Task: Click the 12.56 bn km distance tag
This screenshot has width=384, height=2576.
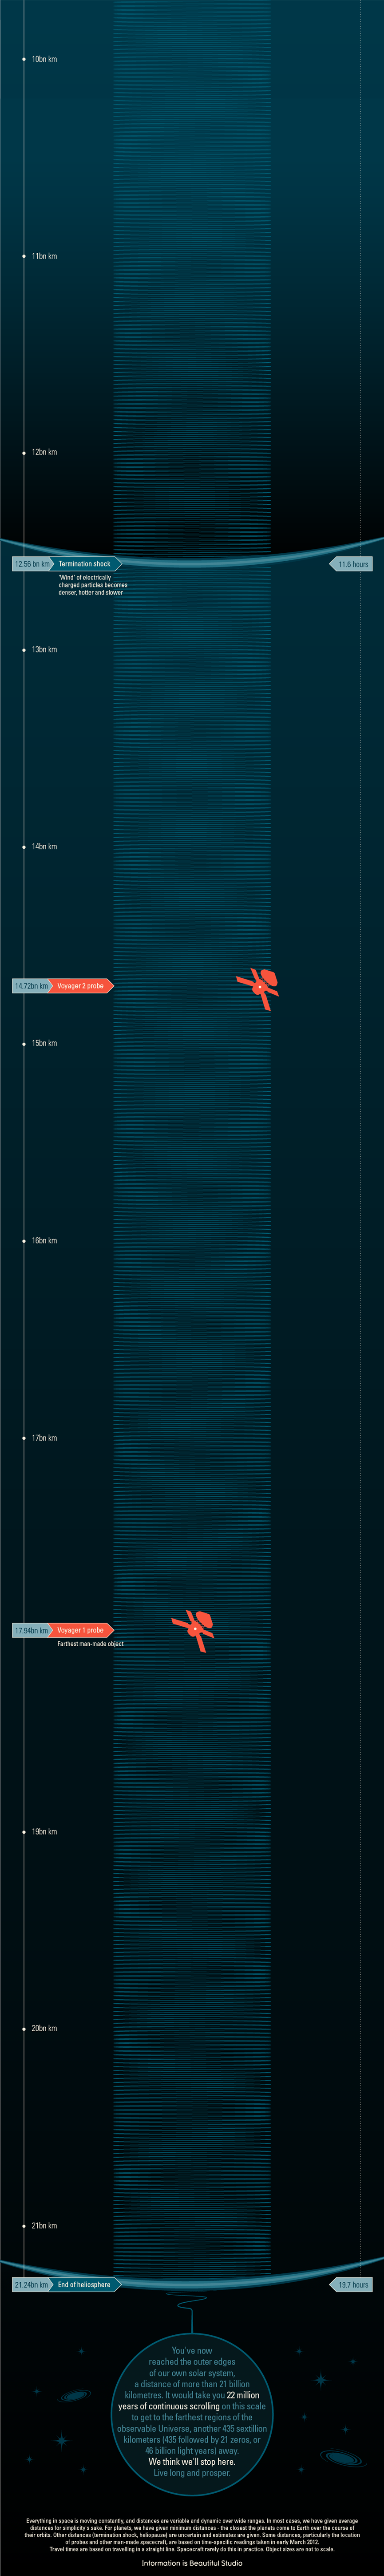Action: pos(32,564)
